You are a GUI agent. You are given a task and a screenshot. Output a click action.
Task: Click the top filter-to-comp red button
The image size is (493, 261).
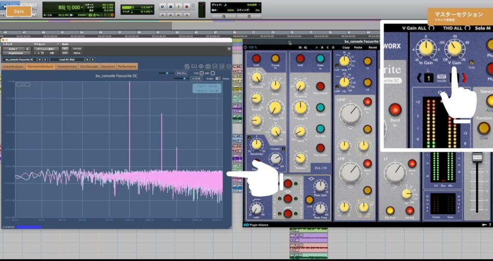tap(288, 183)
